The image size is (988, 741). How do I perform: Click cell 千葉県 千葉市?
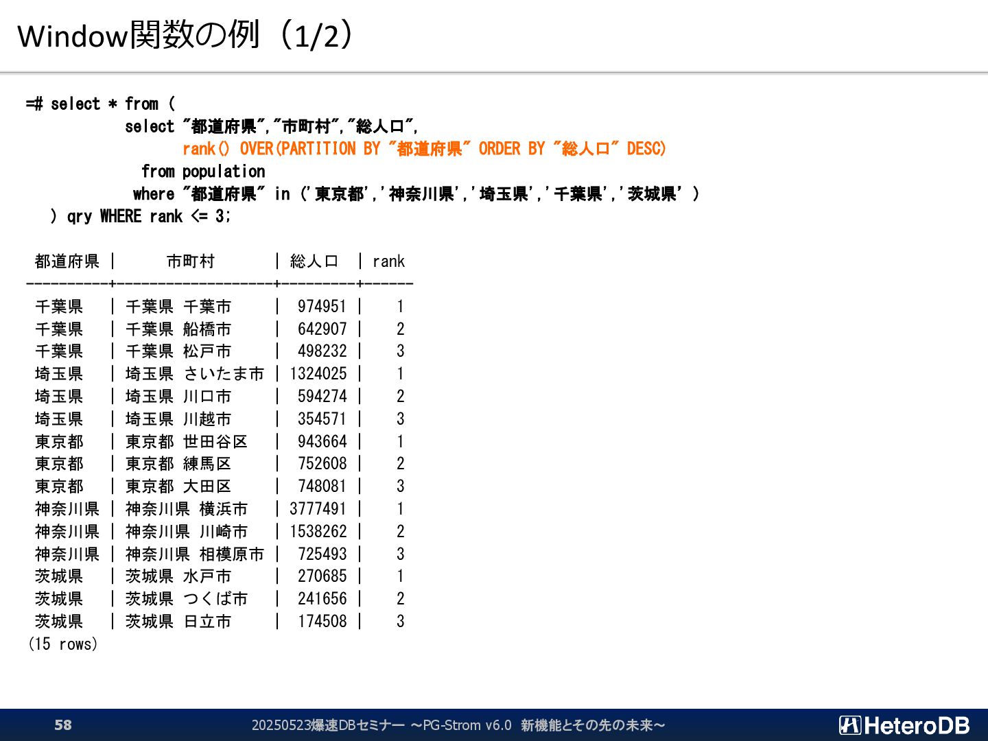178,307
